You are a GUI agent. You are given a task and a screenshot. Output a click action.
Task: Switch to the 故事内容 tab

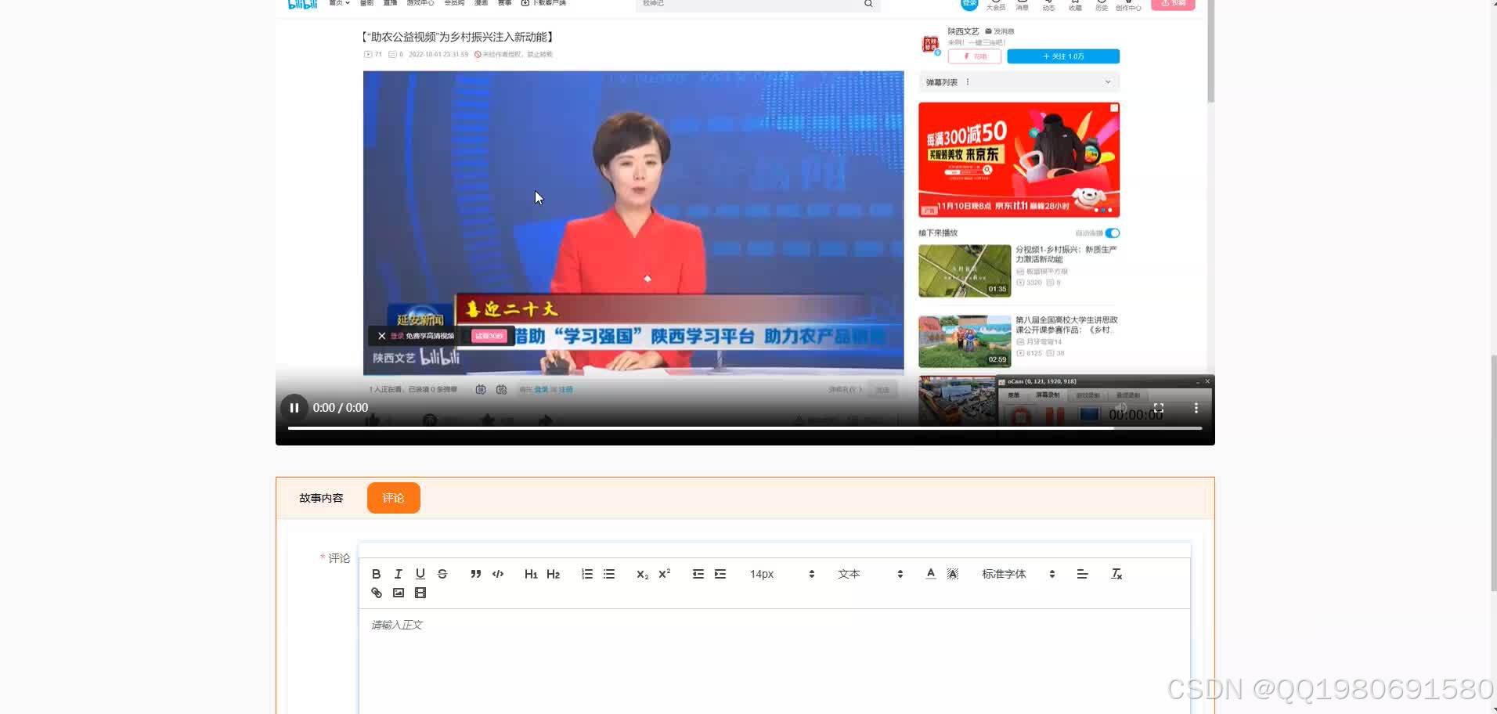pos(321,498)
